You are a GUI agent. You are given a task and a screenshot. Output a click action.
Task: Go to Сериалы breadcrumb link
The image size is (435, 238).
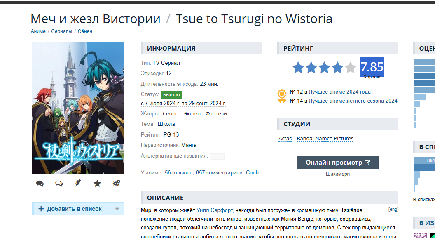(62, 31)
